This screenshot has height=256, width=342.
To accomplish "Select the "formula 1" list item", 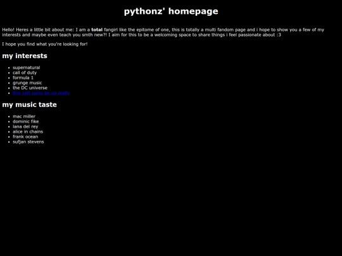I will pyautogui.click(x=23, y=78).
